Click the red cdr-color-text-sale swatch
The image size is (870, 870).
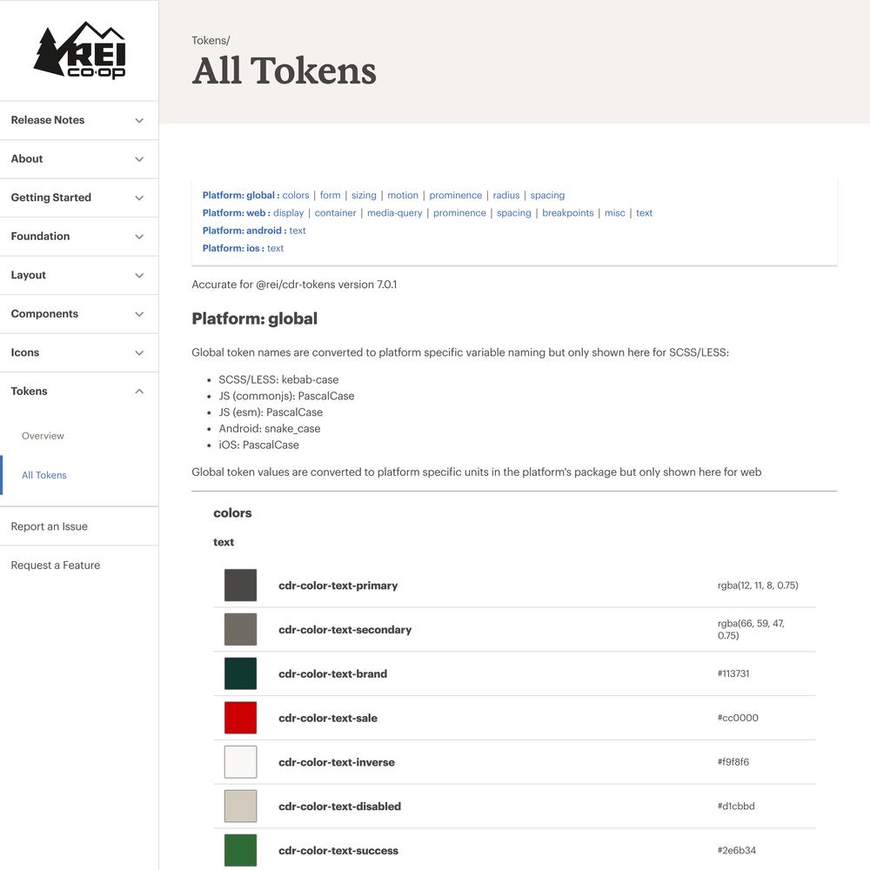[240, 718]
